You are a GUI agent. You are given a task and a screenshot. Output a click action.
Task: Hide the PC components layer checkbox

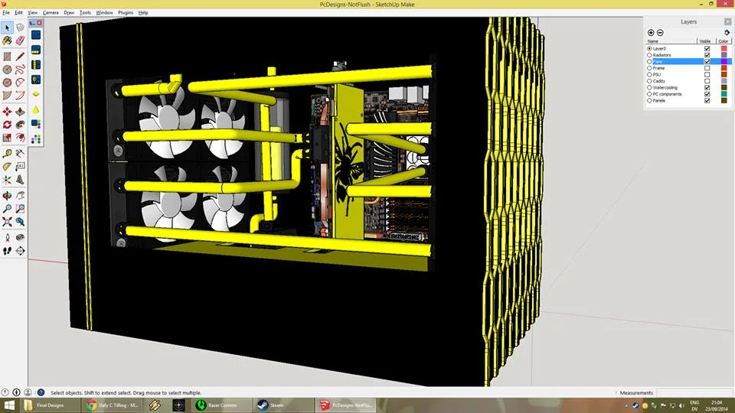pyautogui.click(x=707, y=94)
